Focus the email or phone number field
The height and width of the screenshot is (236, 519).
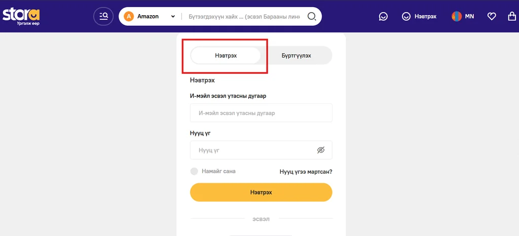[x=261, y=113]
